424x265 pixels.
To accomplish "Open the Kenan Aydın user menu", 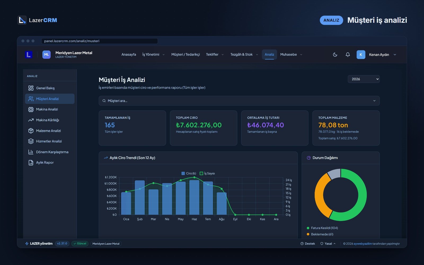I will point(377,55).
